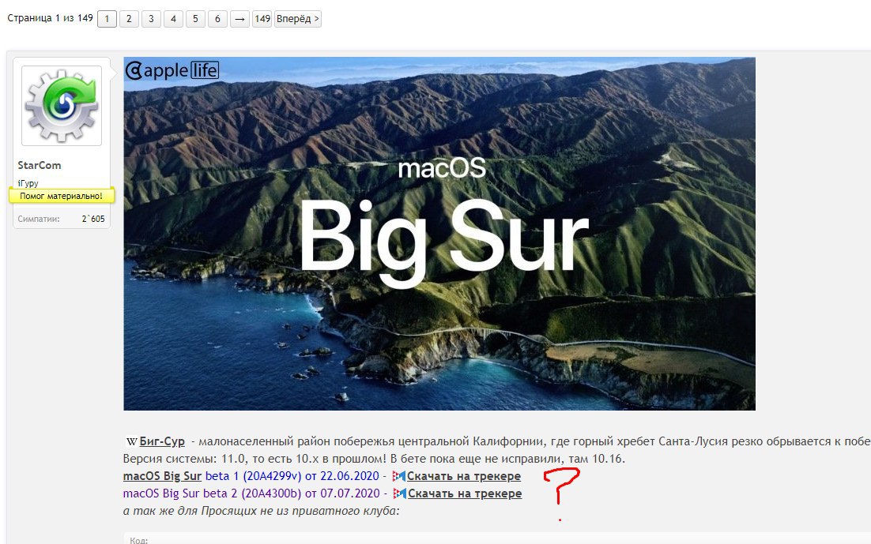Image resolution: width=871 pixels, height=544 pixels.
Task: Open StarCom's avatar image
Action: (62, 106)
